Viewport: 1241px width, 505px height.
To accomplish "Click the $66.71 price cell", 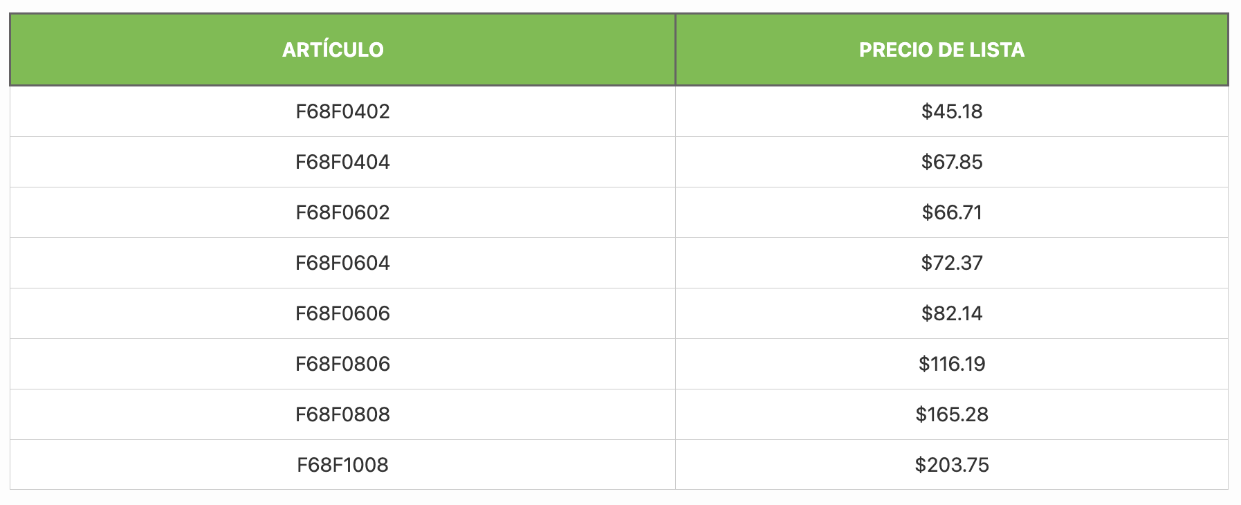I will coord(952,212).
